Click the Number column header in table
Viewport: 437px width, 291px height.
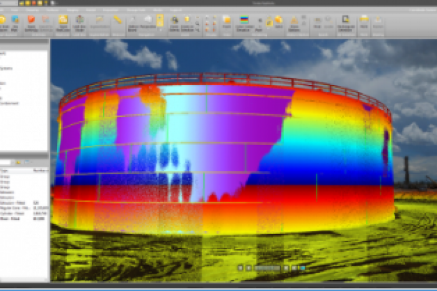(x=39, y=169)
